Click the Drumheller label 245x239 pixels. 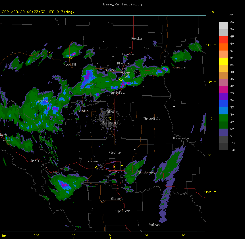tap(181, 138)
